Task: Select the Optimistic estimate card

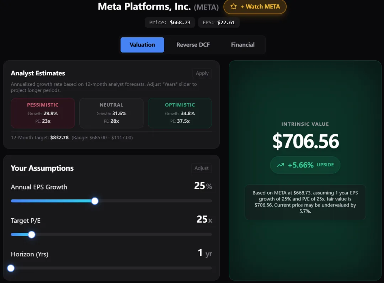Action: [180, 113]
